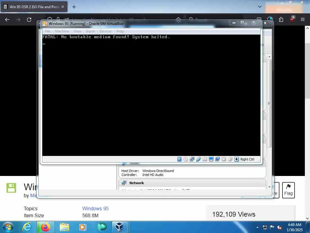Click the hard disk activity indicator icon
Screen dimensions: 310x233
point(179,159)
